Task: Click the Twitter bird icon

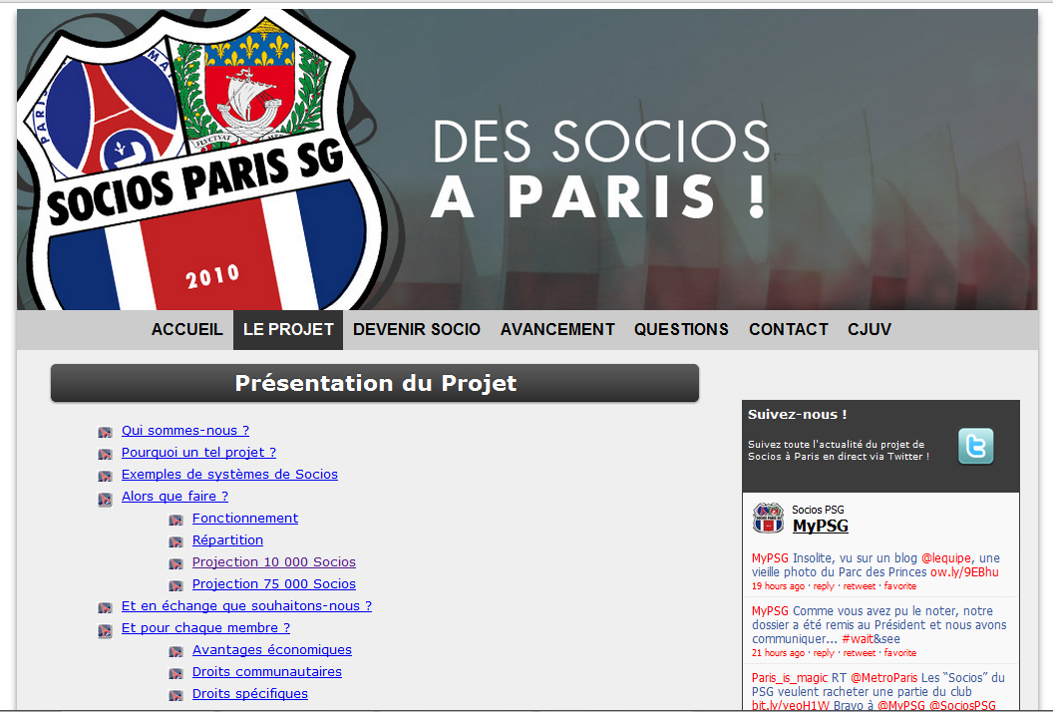Action: [x=975, y=446]
